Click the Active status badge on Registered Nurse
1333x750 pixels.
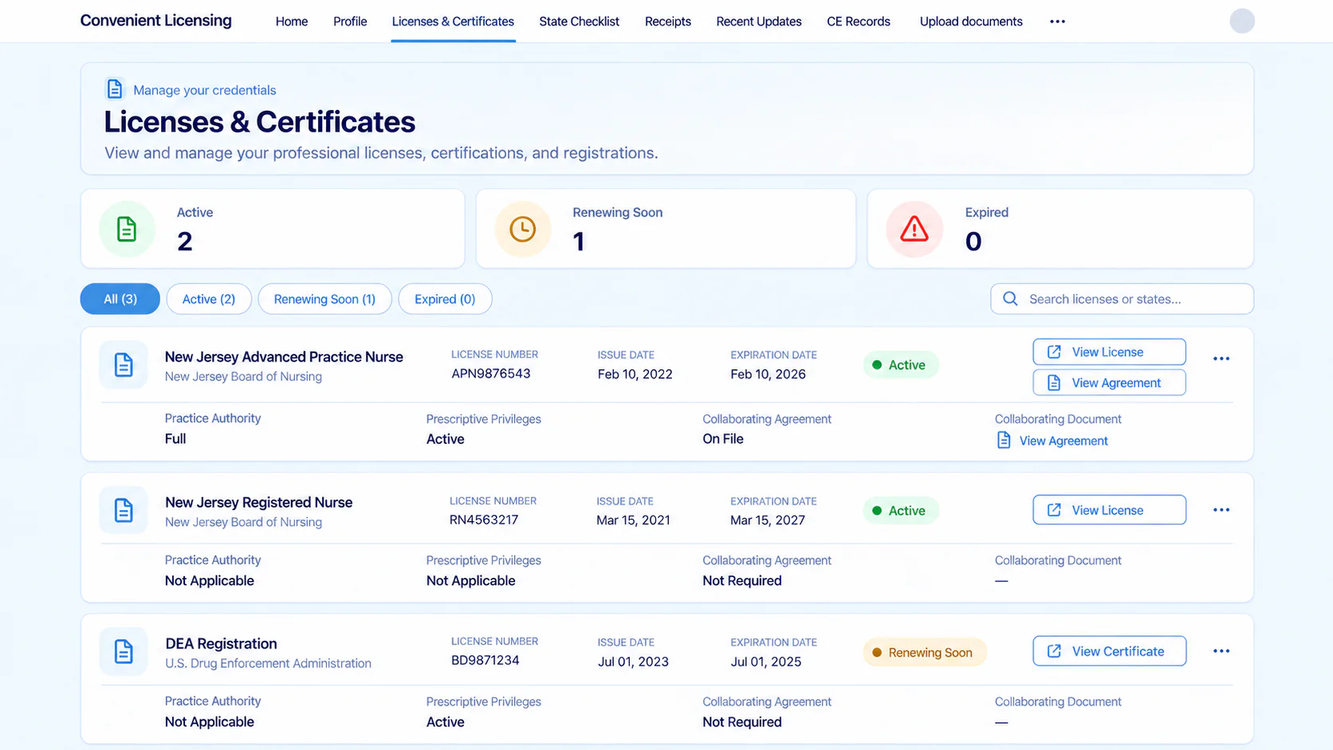tap(901, 511)
